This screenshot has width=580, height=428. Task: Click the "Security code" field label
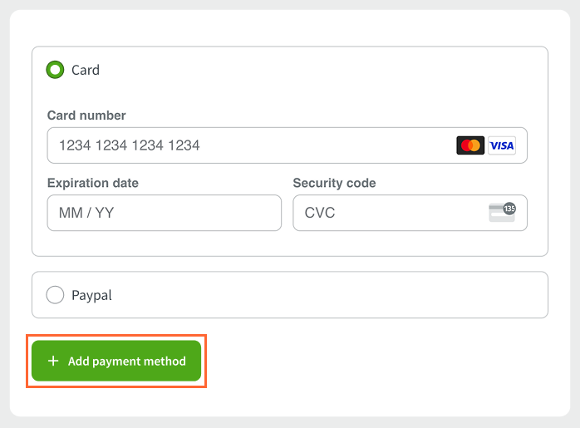pyautogui.click(x=334, y=183)
